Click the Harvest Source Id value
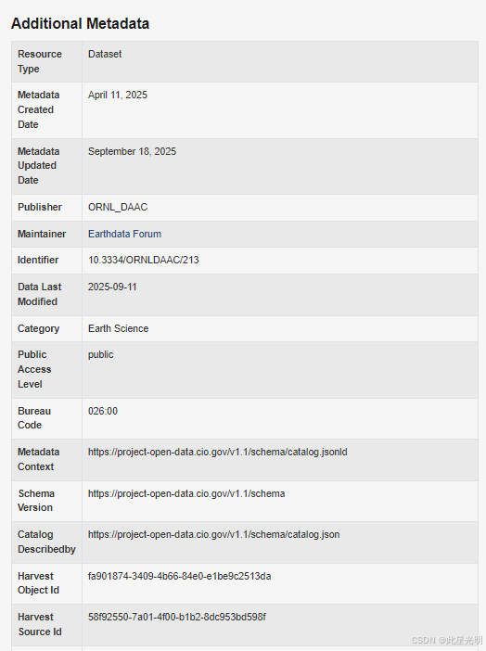The height and width of the screenshot is (651, 486). [177, 617]
